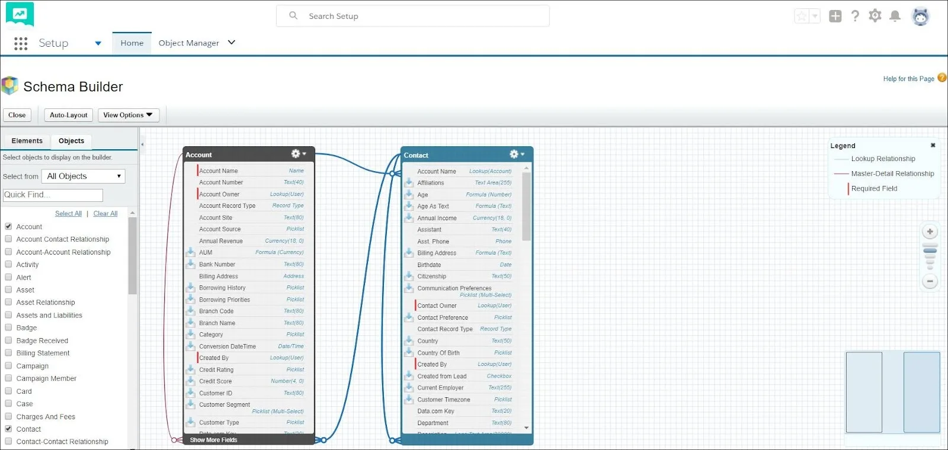Screen dimensions: 948x450
Task: Click the Select All link
Action: point(68,214)
